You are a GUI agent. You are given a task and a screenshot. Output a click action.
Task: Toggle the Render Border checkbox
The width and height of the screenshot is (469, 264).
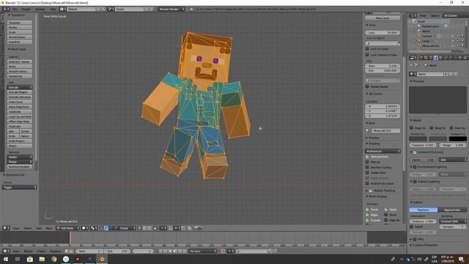click(x=367, y=87)
